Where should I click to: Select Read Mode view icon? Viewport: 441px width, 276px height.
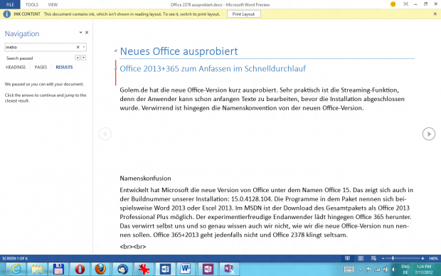348,258
